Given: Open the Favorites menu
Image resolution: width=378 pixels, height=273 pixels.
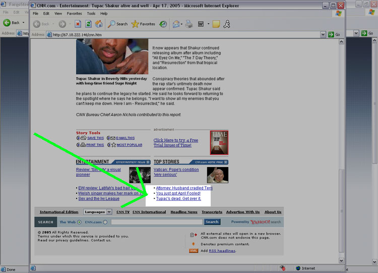Looking at the screenshot, I should 74,14.
